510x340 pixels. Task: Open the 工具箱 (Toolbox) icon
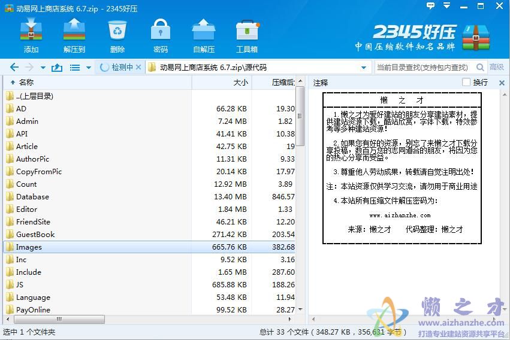(247, 35)
